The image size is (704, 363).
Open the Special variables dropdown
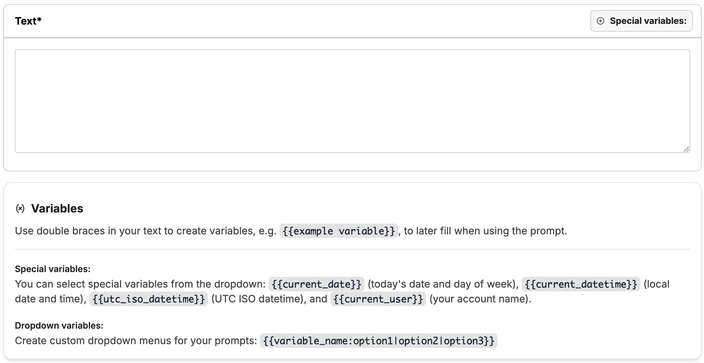[x=641, y=21]
